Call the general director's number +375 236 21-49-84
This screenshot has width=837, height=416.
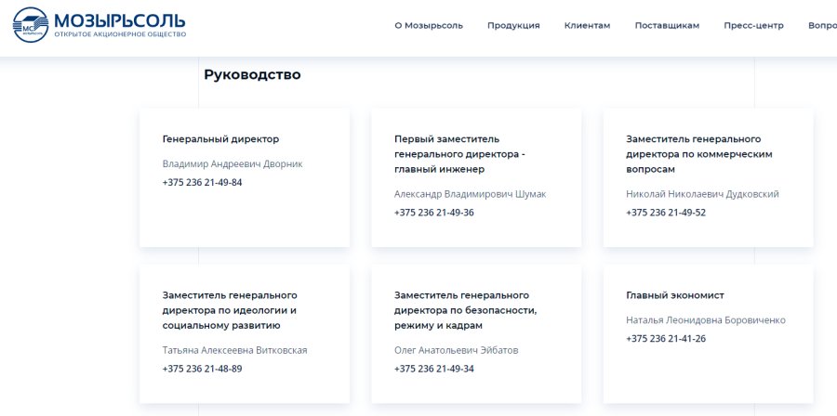pyautogui.click(x=203, y=182)
